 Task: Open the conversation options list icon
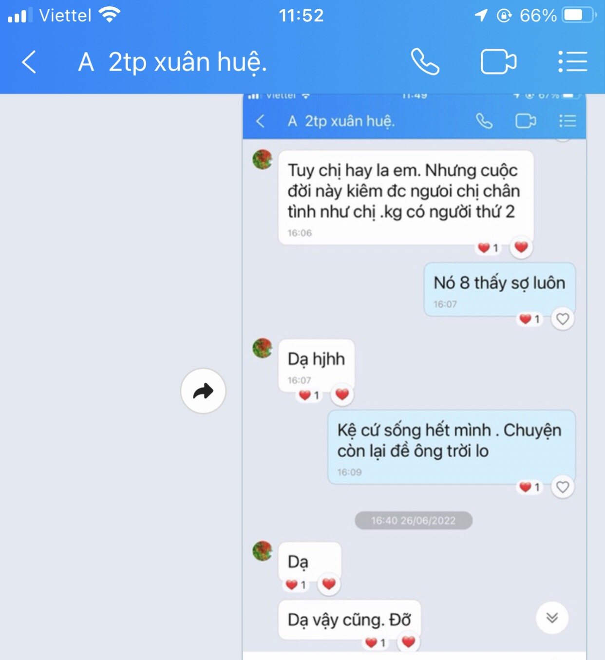click(573, 62)
